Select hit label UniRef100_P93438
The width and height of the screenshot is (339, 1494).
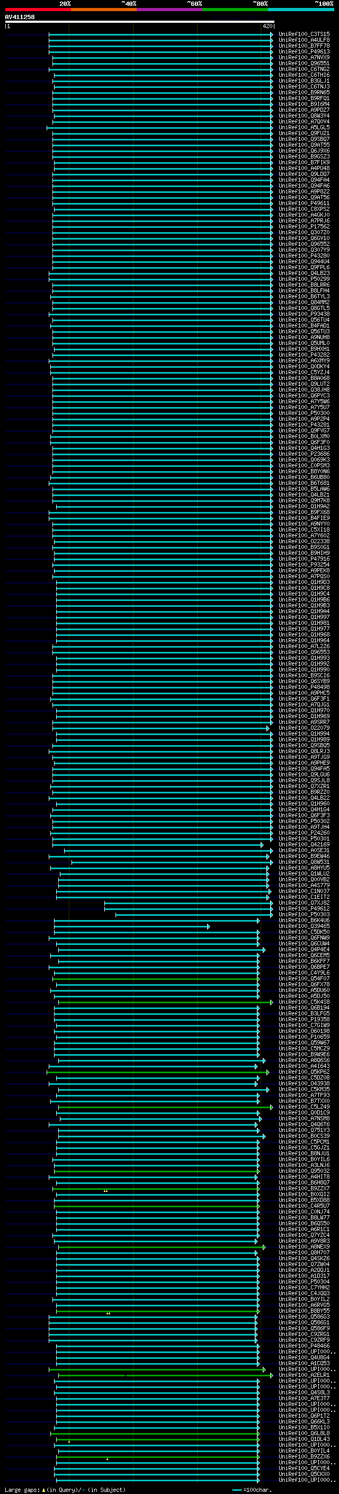tap(304, 314)
